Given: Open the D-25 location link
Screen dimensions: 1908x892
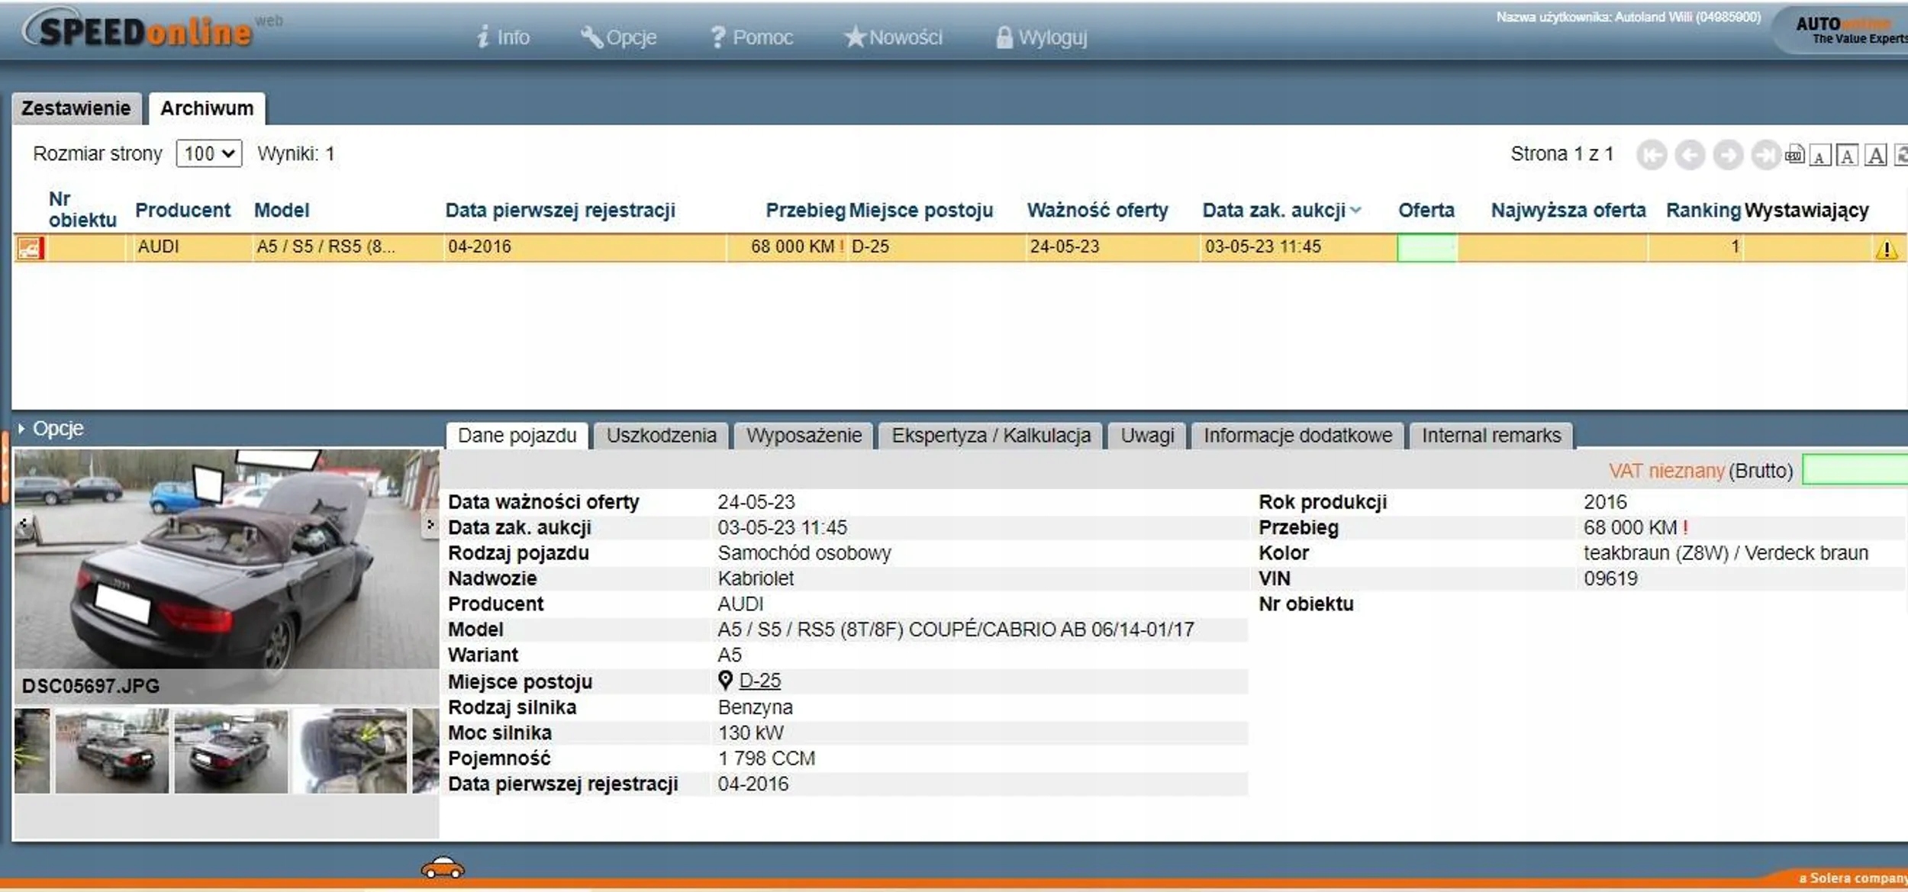Looking at the screenshot, I should (x=759, y=680).
